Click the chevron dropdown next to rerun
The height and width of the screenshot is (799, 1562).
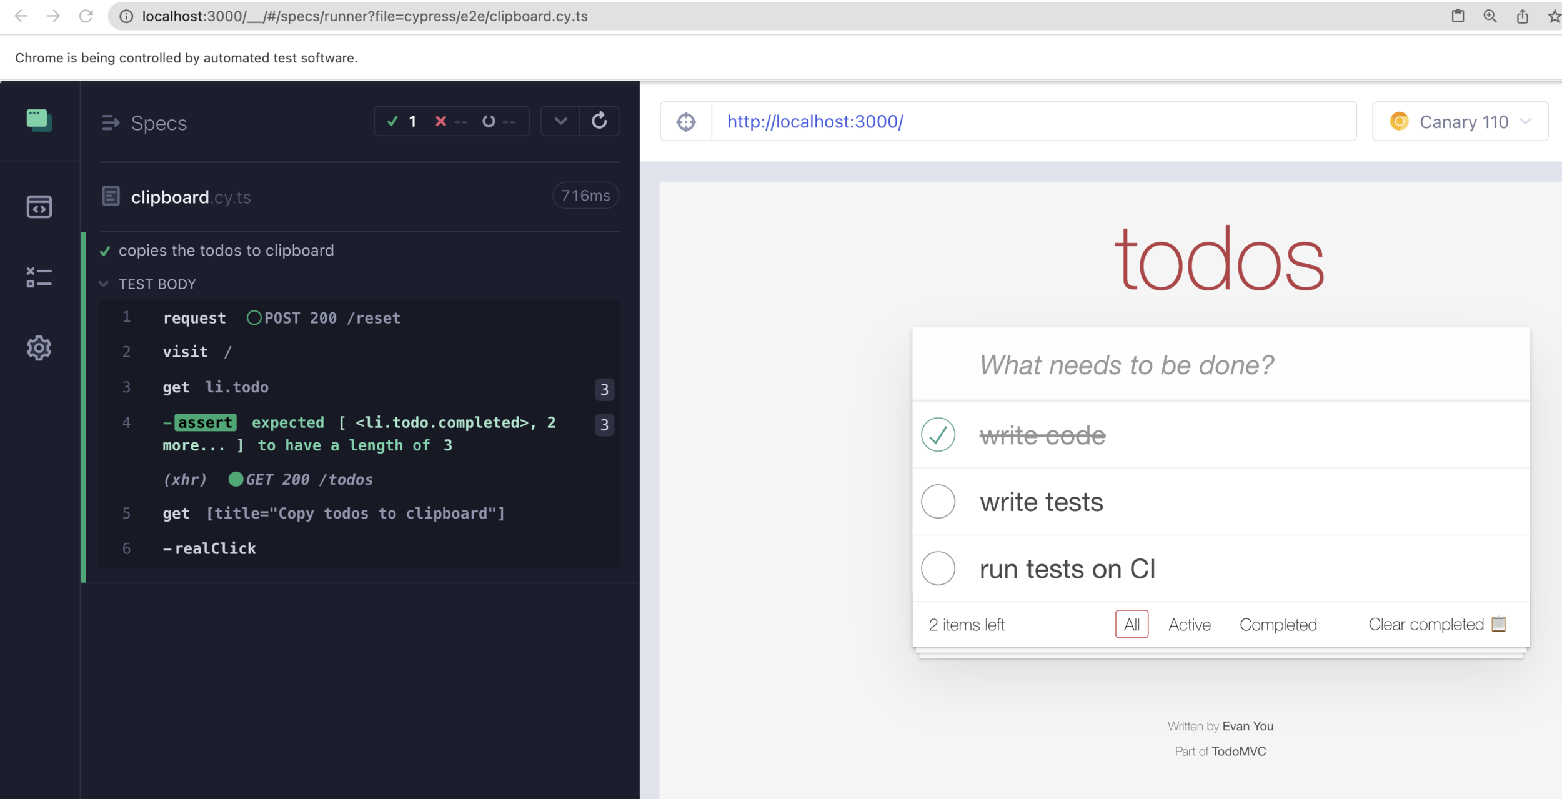click(560, 121)
